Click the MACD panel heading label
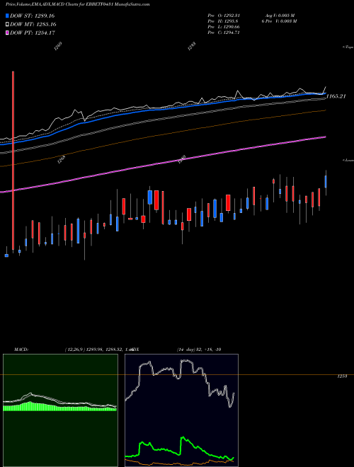This screenshot has width=354, height=467. 21,350
